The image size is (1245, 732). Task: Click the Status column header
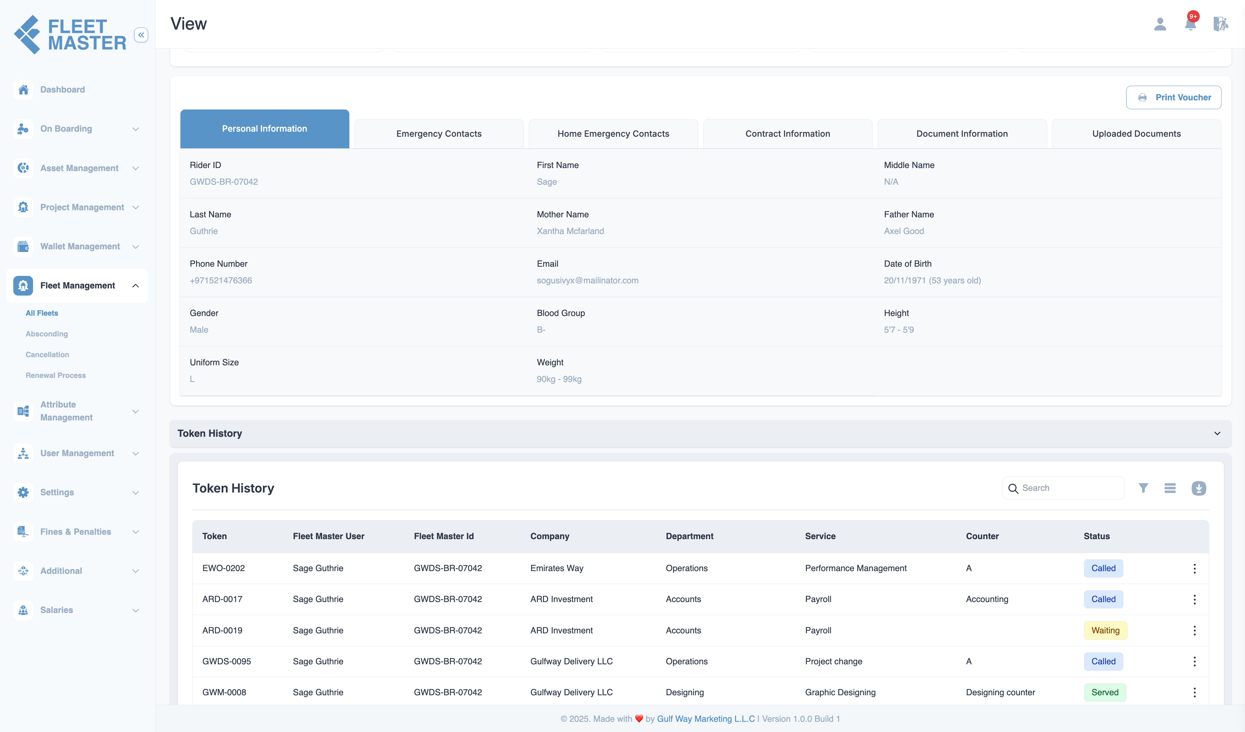click(x=1097, y=536)
